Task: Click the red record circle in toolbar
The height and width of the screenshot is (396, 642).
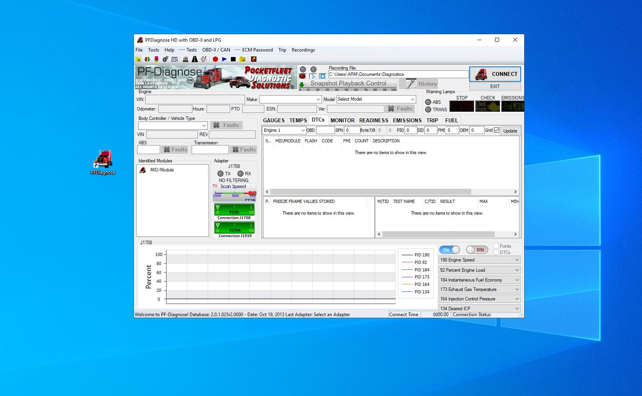Action: tap(215, 59)
